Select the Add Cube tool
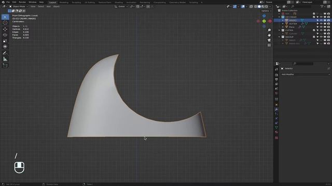Viewport: 332px width, 186px height. (x=5, y=66)
